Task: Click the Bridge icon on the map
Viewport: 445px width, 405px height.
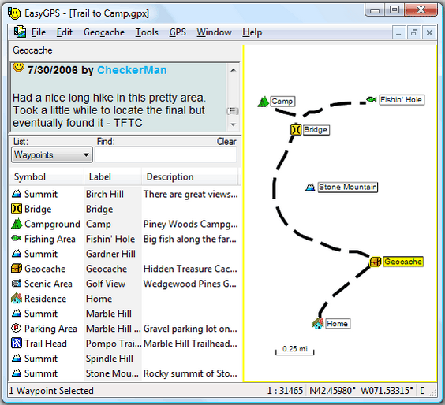Action: coord(296,130)
